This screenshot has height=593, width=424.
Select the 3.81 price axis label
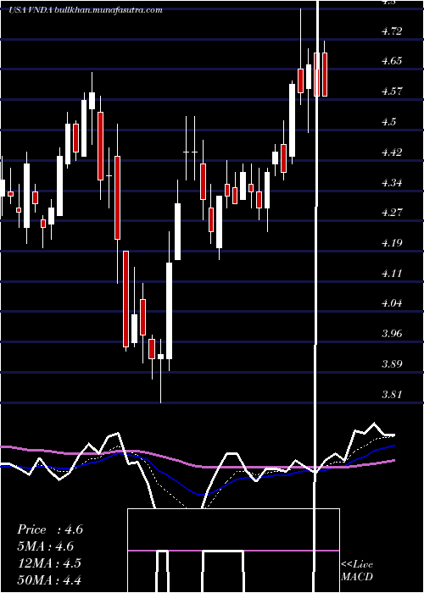click(x=392, y=395)
